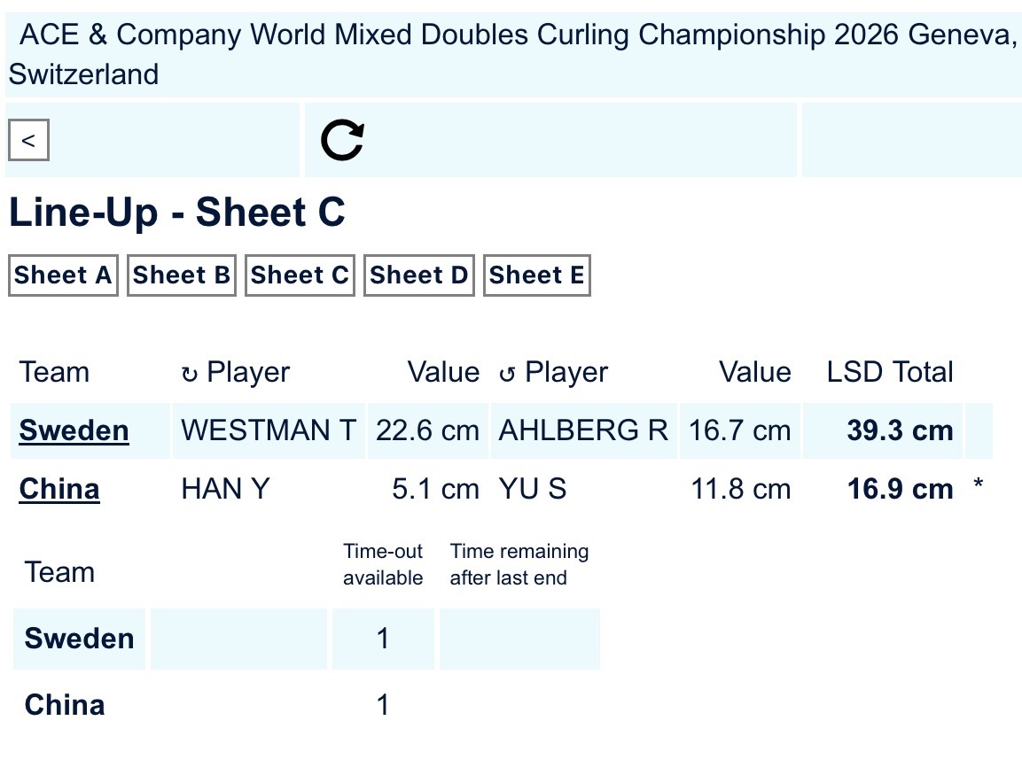Viewport: 1022px width, 767px height.
Task: Select the hammer asterisk next to China
Action: point(979,487)
